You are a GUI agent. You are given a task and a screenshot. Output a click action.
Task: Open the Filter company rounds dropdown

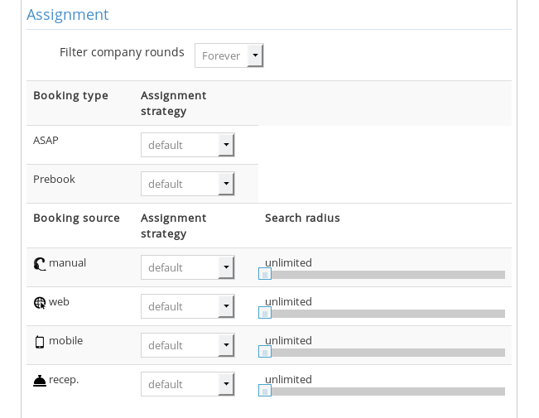[x=229, y=55]
